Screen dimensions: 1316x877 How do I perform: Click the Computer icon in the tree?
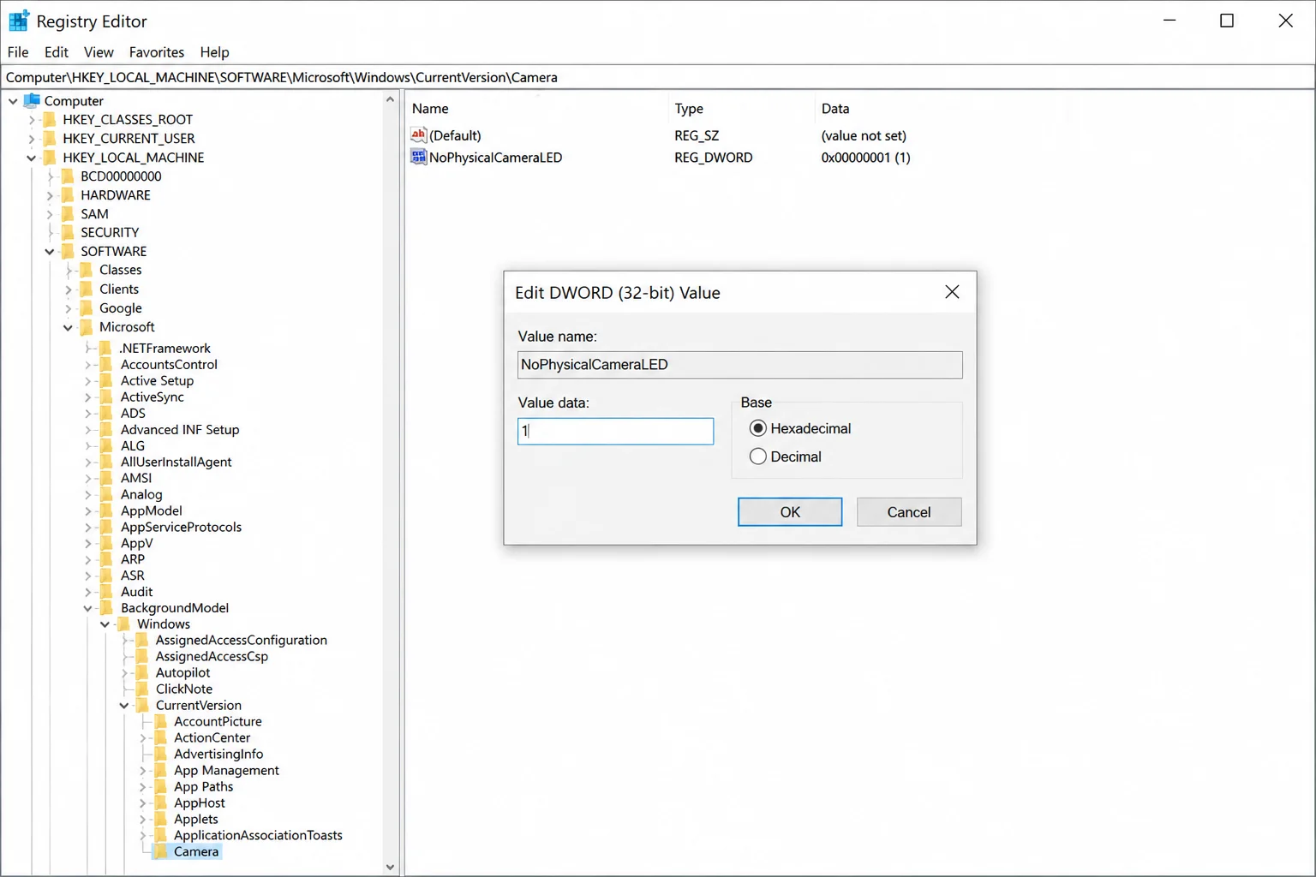(x=33, y=100)
